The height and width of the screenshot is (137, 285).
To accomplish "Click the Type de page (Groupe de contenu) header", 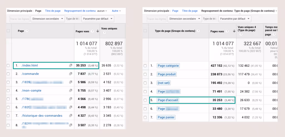I will tap(175, 31).
